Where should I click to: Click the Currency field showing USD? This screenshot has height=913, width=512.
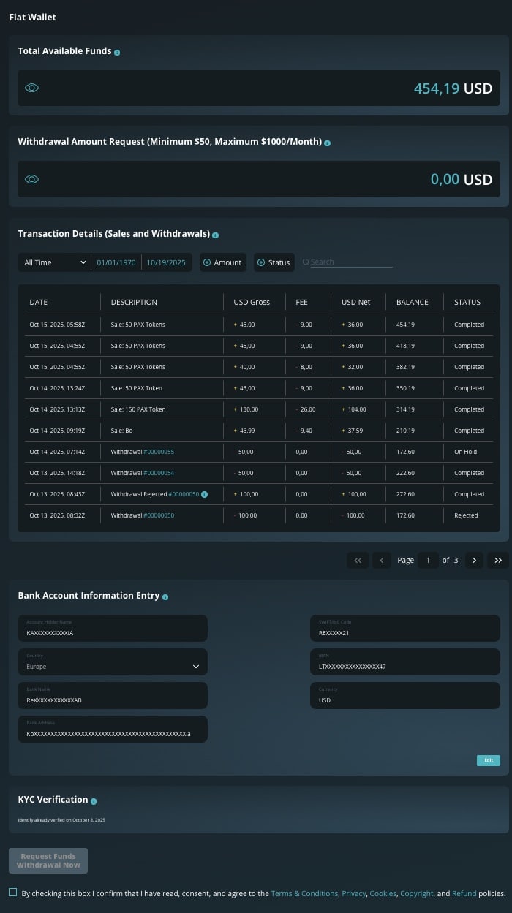tap(405, 696)
